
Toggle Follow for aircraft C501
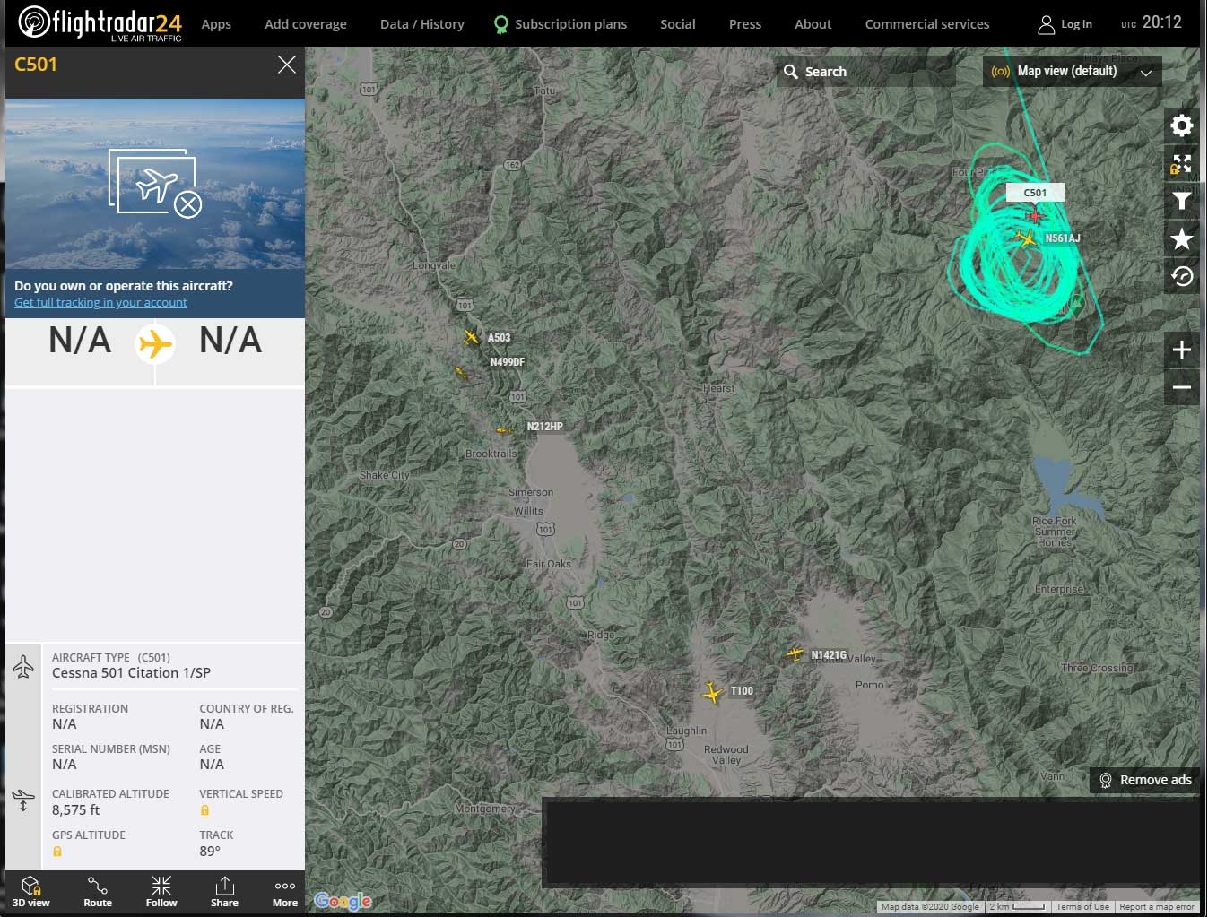161,892
